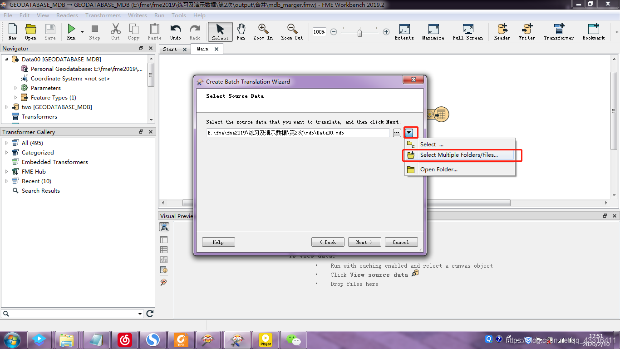Select Search Results in Transformer Gallery
The width and height of the screenshot is (620, 349).
click(x=40, y=190)
